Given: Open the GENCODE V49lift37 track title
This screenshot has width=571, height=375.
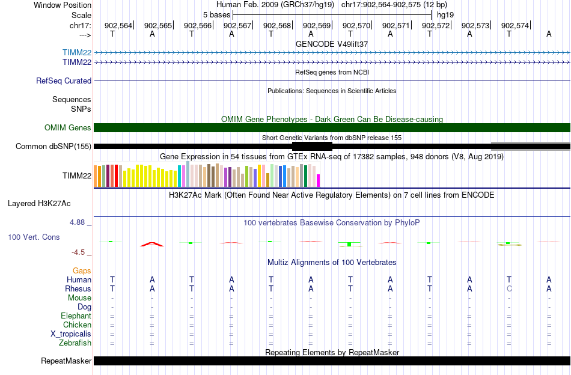Looking at the screenshot, I should [x=332, y=44].
